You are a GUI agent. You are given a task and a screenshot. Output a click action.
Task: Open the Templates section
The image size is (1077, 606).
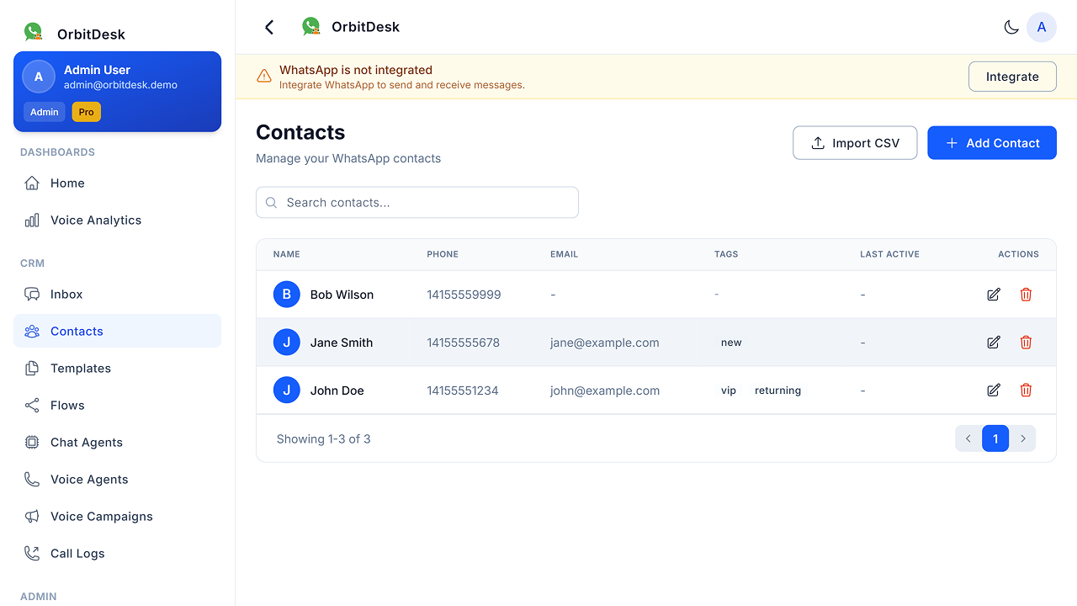pos(80,369)
